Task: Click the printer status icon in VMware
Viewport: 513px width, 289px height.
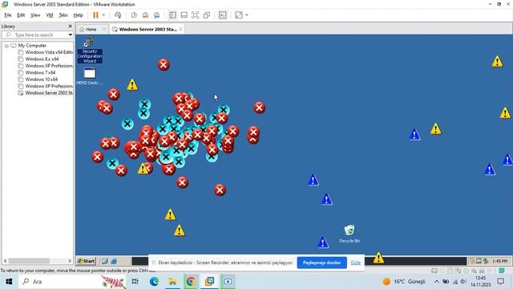Action: pyautogui.click(x=482, y=271)
